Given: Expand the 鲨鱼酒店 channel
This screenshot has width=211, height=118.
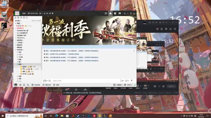Looking at the screenshot, I should click(16, 40).
